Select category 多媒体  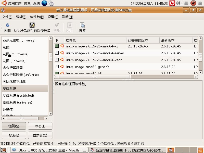tap(25, 109)
